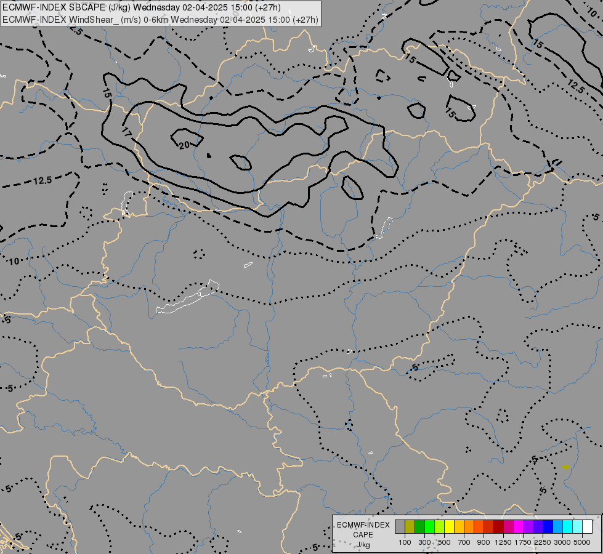Click the pale cyan swatch left of 5000

pos(578,527)
